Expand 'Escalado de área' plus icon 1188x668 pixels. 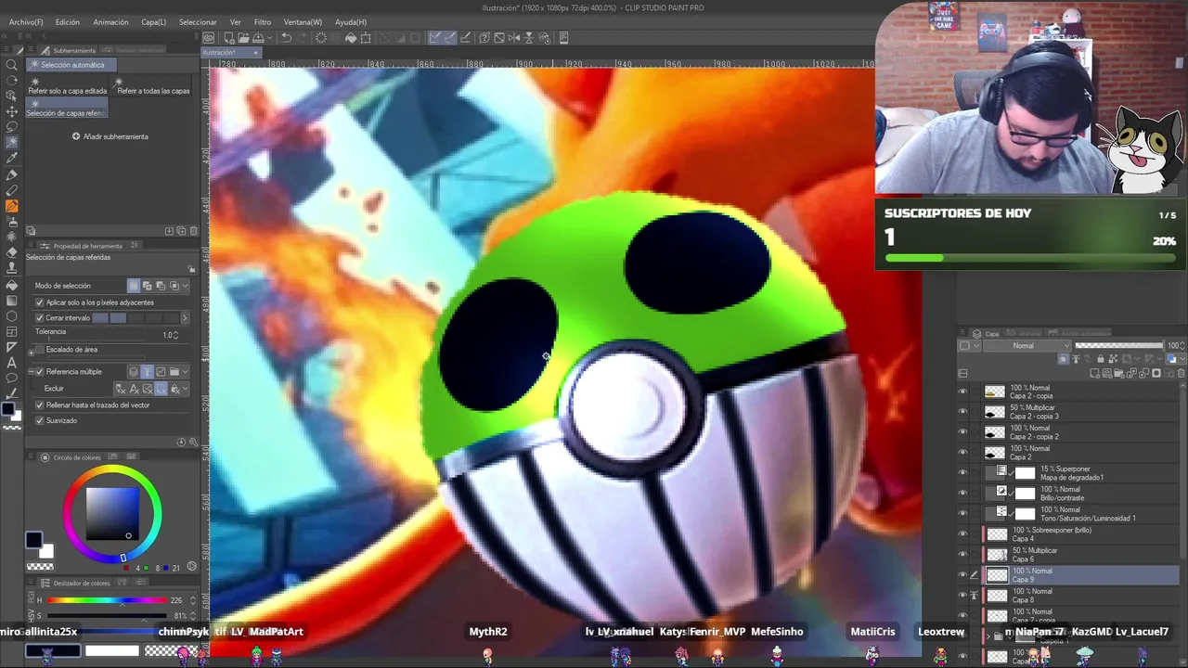point(32,351)
